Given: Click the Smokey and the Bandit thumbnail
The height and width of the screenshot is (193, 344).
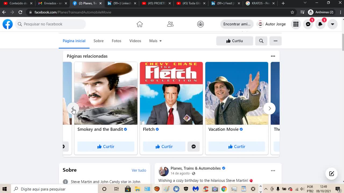Looking at the screenshot, I should [x=106, y=93].
